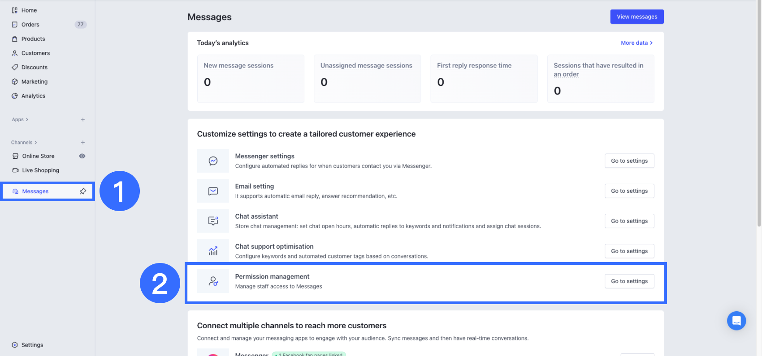Click the Permission management title text

[x=272, y=277]
